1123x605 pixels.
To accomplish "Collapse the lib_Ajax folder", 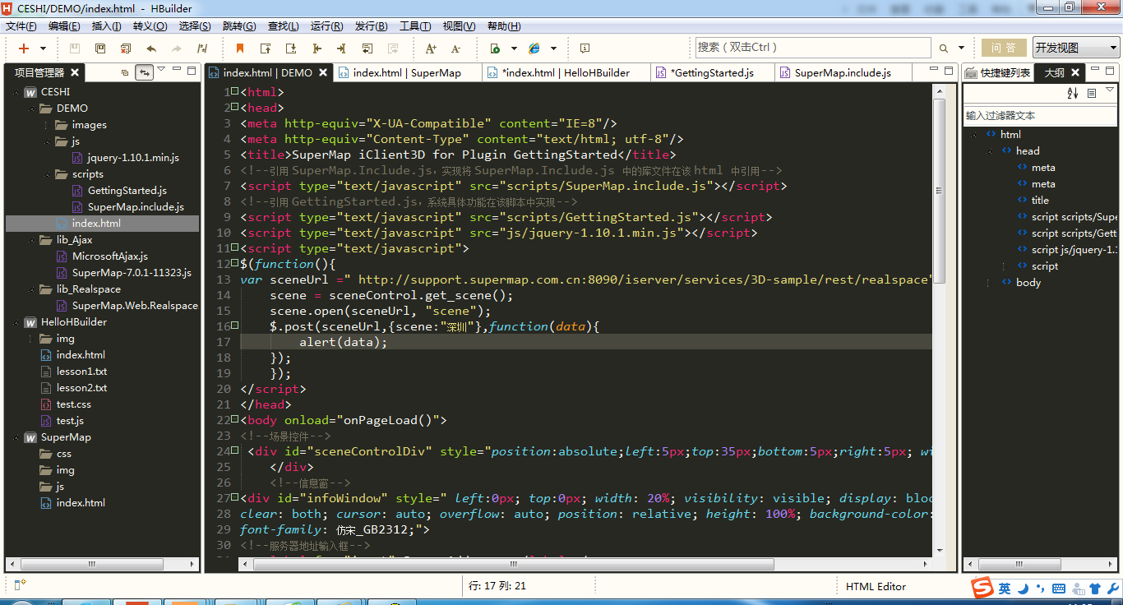I will pos(31,240).
